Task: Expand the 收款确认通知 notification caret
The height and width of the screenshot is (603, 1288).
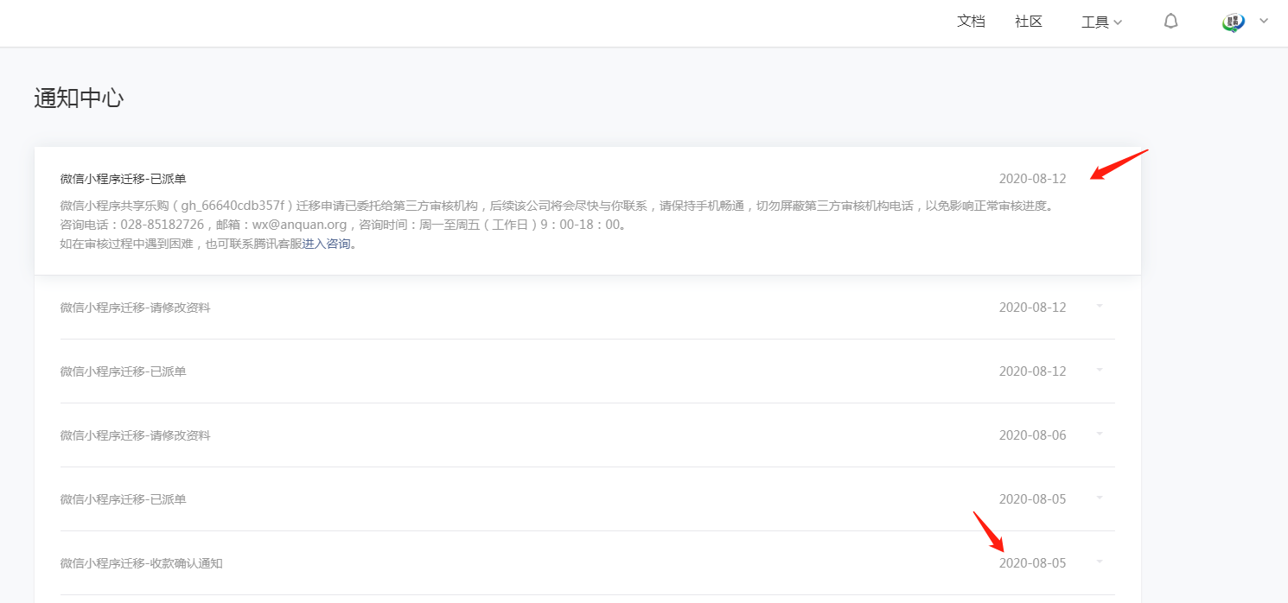Action: pyautogui.click(x=1100, y=562)
